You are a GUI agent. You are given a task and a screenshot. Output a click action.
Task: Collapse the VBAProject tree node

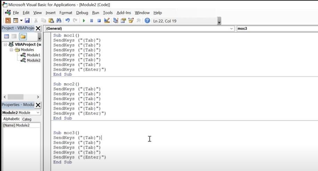pos(5,44)
